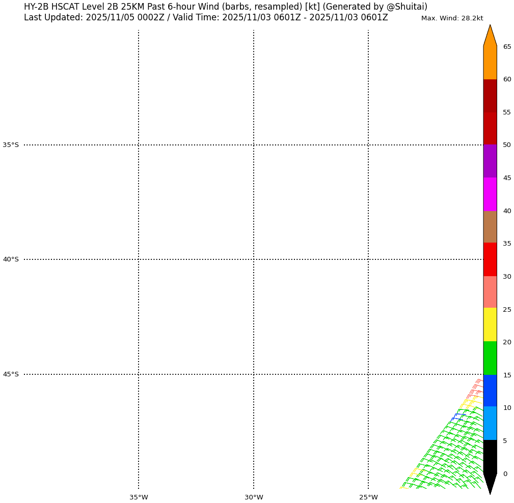This screenshot has width=514, height=503.
Task: Click the magenta 40-45 kt colorbar band
Action: tap(490, 194)
